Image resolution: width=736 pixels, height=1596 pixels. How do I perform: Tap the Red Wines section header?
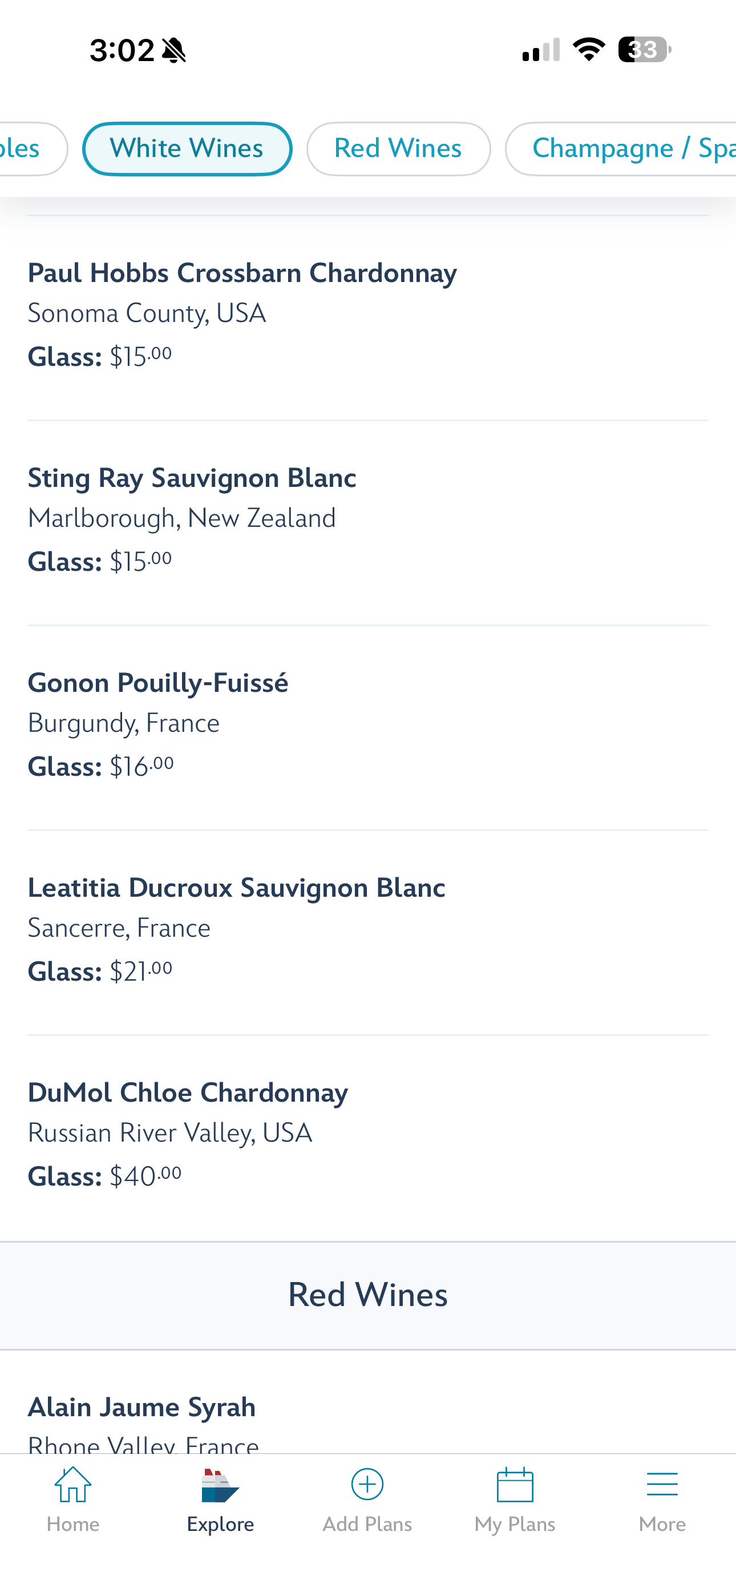[x=367, y=1295]
